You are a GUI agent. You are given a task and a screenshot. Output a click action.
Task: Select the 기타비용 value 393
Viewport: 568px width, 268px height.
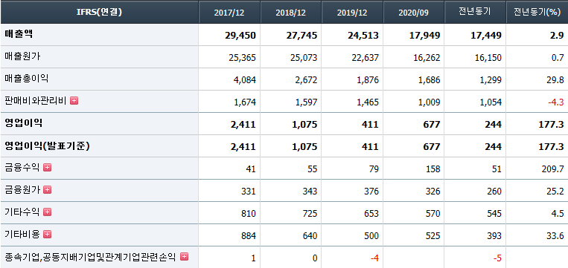point(495,236)
